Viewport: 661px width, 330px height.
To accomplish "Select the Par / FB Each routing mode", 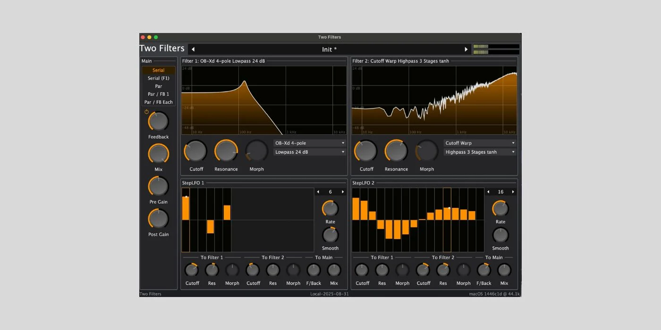I will pyautogui.click(x=158, y=102).
